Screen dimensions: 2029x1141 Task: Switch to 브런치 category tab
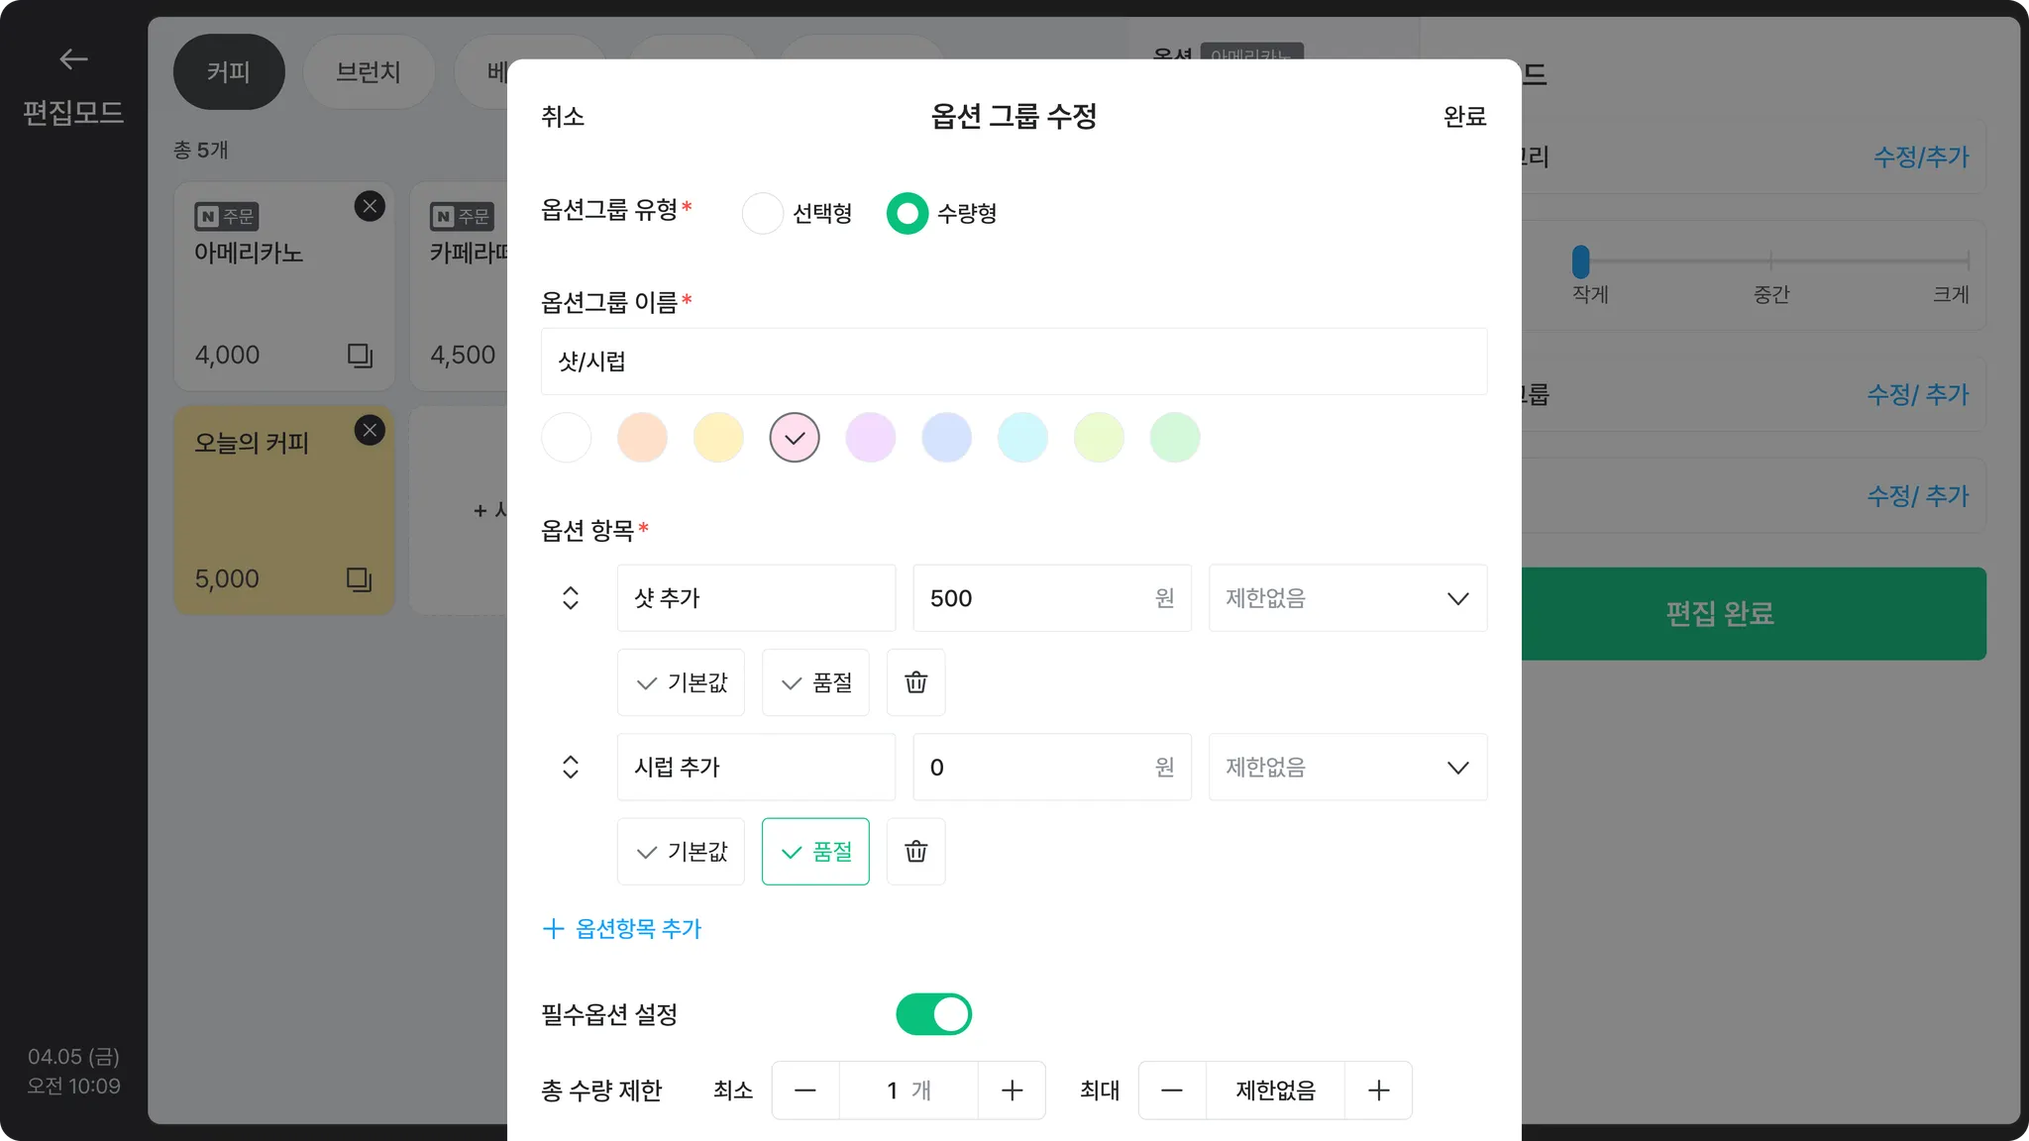(369, 72)
